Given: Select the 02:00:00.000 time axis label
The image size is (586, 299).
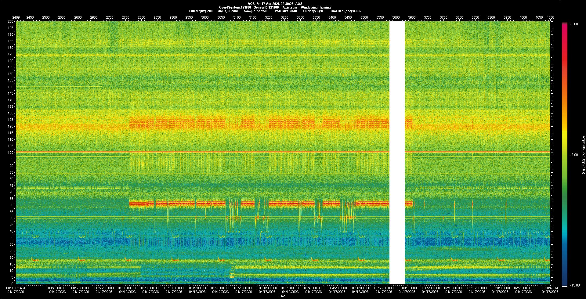Looking at the screenshot, I should (x=407, y=288).
